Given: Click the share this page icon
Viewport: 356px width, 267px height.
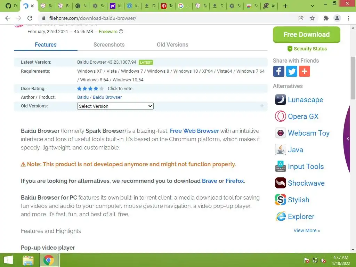Looking at the screenshot, I should pos(301,18).
